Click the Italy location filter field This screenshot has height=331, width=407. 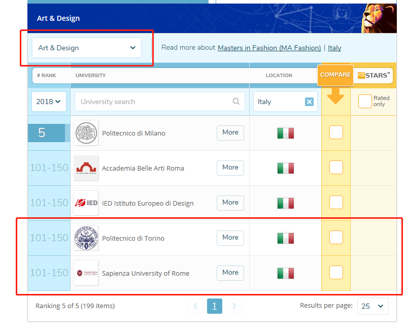click(x=285, y=102)
